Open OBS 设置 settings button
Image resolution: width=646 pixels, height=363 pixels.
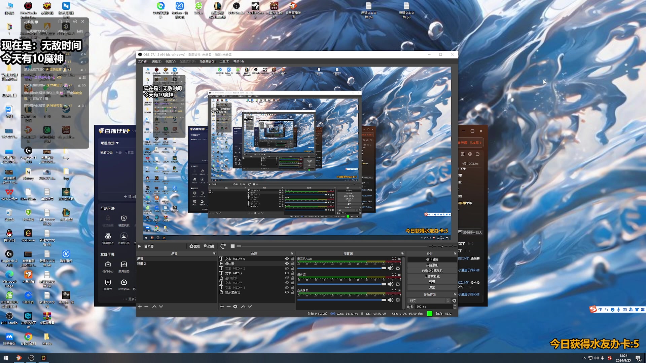(432, 282)
